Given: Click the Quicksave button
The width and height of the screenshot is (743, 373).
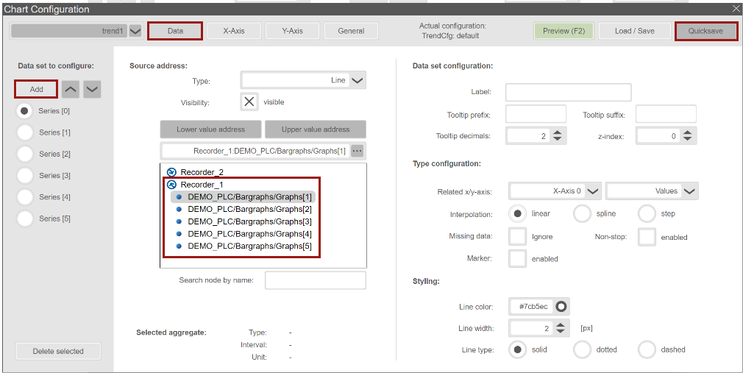Looking at the screenshot, I should 705,31.
